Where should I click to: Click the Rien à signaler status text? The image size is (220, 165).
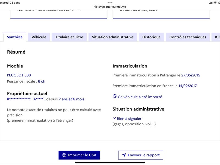click(x=129, y=119)
